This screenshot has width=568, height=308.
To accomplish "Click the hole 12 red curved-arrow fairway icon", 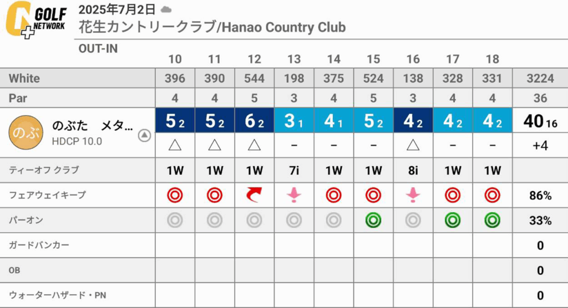I will tap(254, 196).
